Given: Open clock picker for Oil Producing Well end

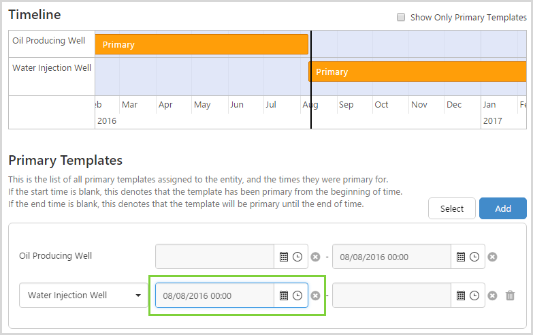Looking at the screenshot, I should (x=474, y=257).
